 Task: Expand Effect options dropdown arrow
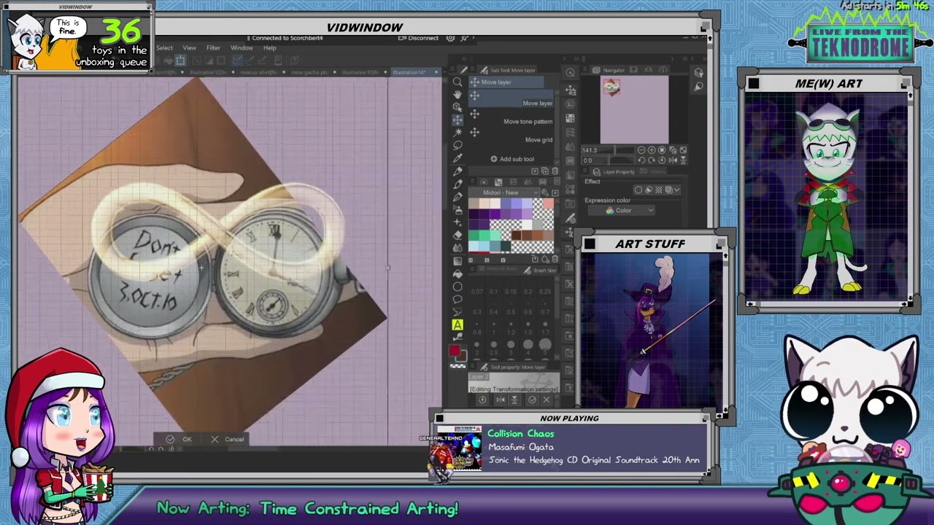click(678, 190)
